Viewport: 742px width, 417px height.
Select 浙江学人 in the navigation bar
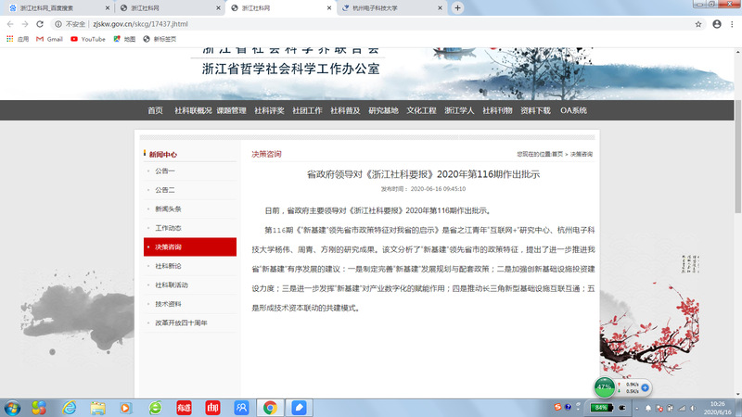(459, 110)
